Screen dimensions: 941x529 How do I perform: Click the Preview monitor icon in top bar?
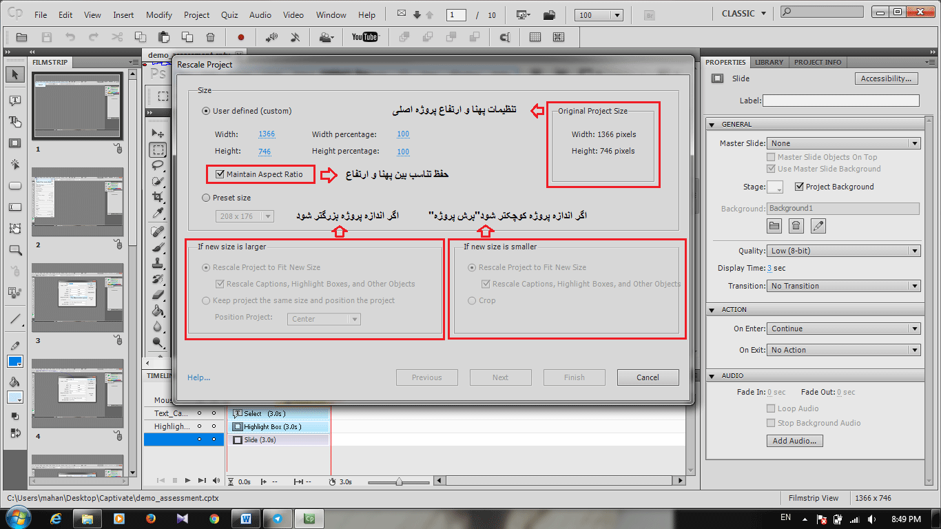point(523,14)
